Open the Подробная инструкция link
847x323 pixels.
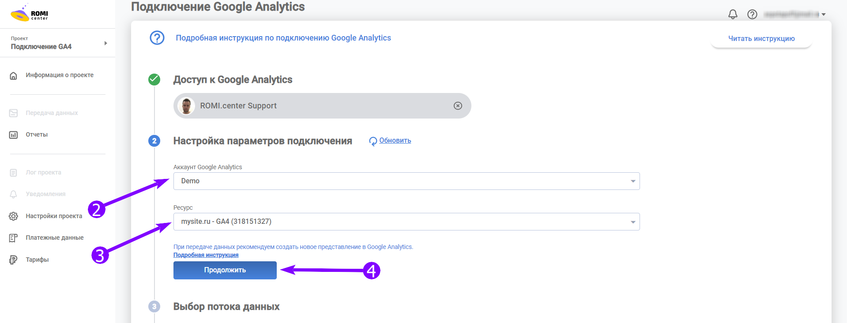(206, 255)
